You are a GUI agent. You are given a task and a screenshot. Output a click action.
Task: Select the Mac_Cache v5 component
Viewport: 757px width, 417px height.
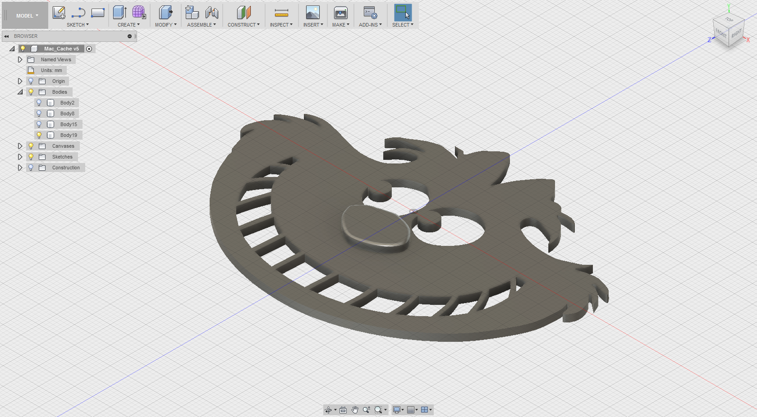pyautogui.click(x=61, y=49)
